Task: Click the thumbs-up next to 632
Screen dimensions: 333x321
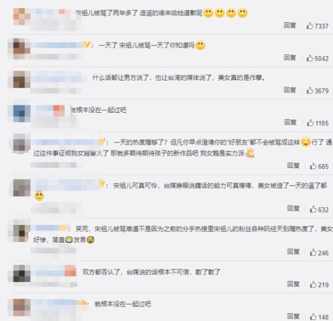Action: point(313,209)
